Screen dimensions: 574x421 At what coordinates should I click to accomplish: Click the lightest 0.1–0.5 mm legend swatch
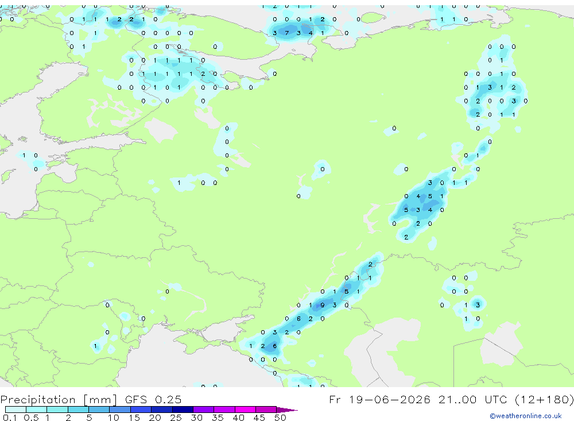coord(15,410)
